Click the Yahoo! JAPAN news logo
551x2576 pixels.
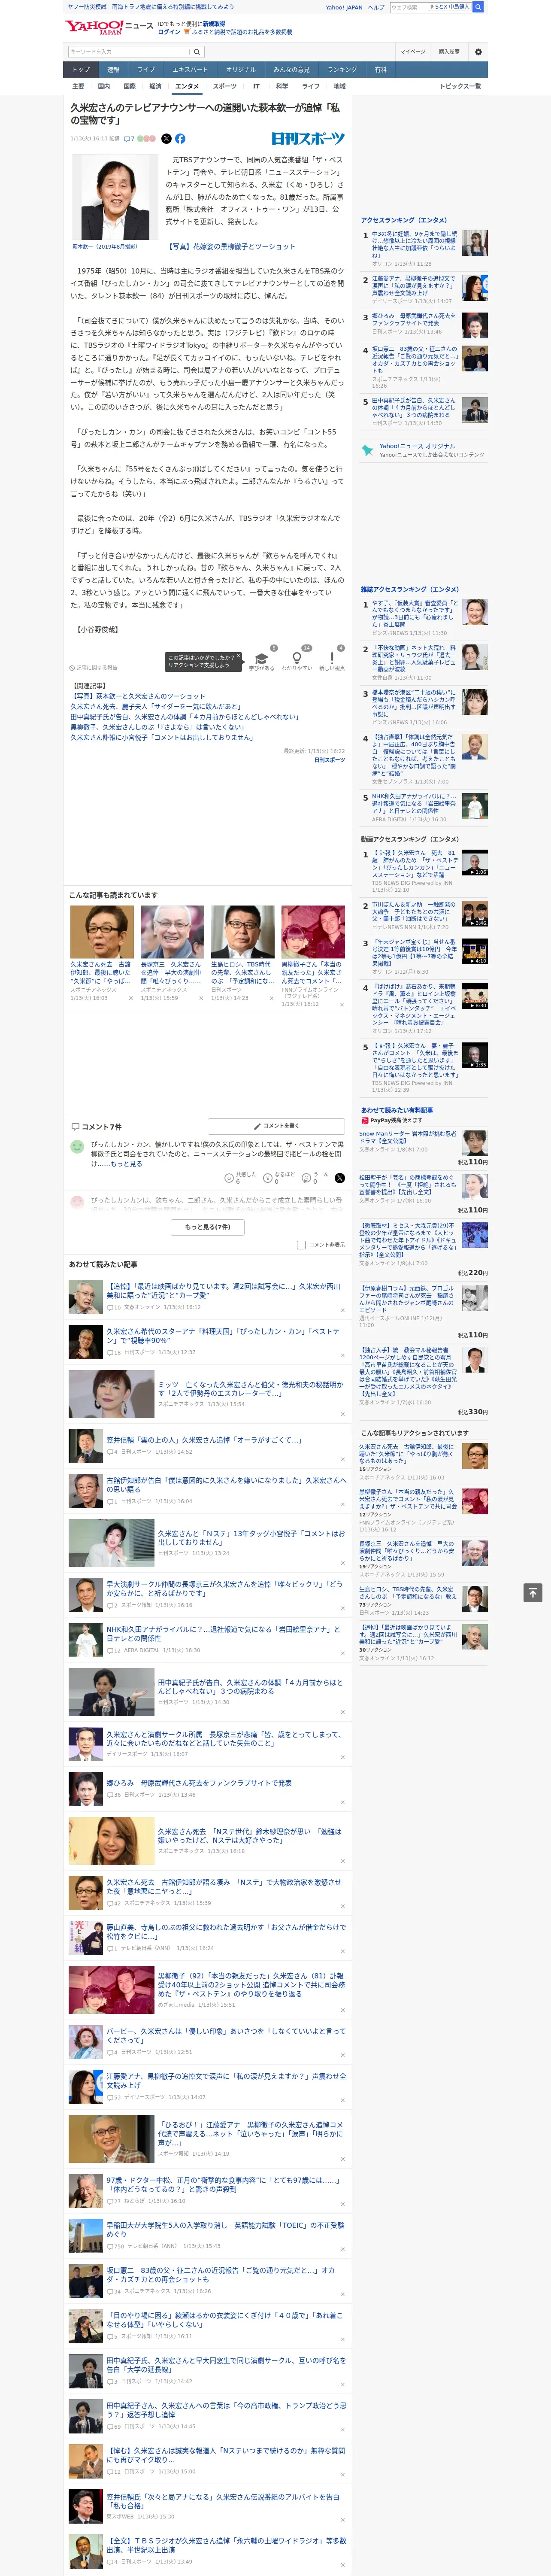[109, 27]
